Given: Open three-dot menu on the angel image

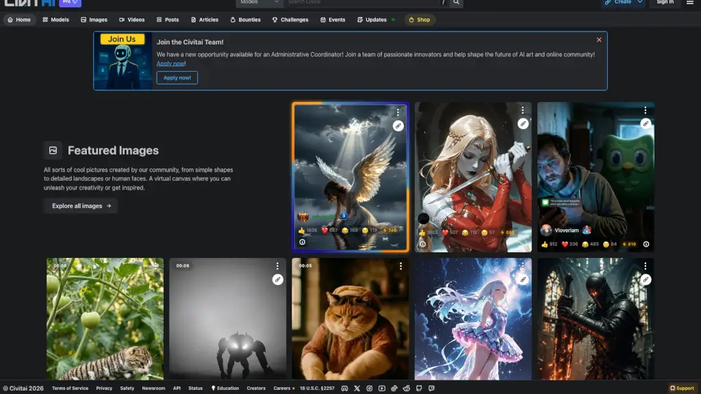Looking at the screenshot, I should 398,111.
